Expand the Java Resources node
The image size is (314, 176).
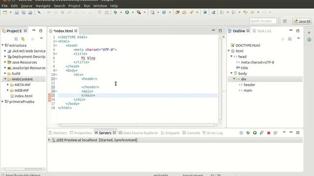point(5,62)
